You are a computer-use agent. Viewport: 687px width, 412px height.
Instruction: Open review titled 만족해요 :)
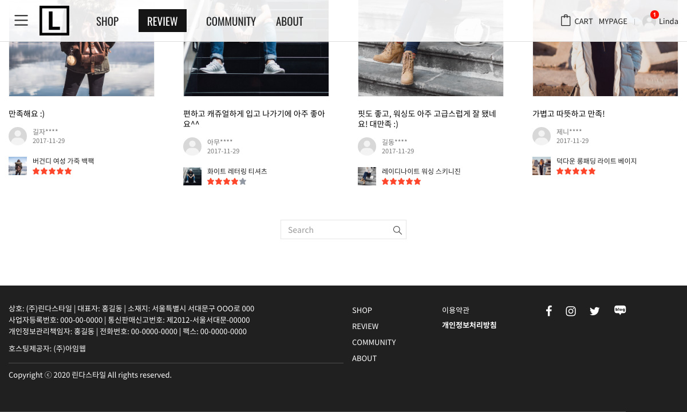click(x=26, y=114)
